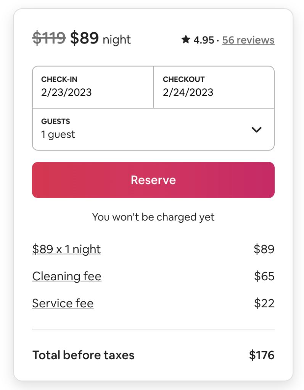Image resolution: width=304 pixels, height=390 pixels.
Task: Click the 2/23/2023 check-in date text
Action: click(x=66, y=92)
